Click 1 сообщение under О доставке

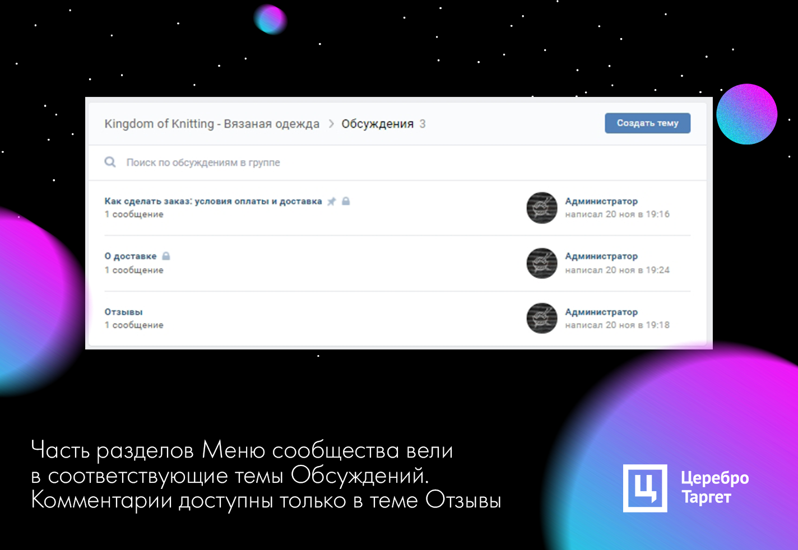[x=134, y=270]
